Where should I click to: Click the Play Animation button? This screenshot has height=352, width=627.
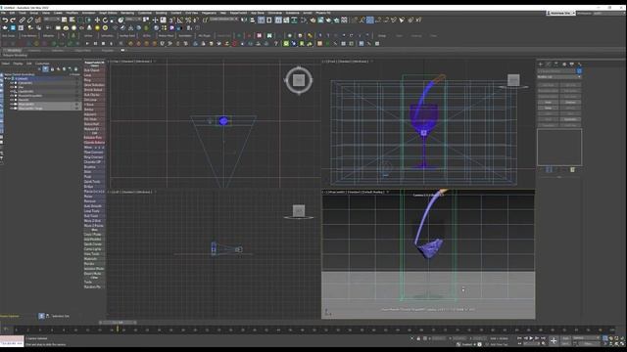coord(531,338)
